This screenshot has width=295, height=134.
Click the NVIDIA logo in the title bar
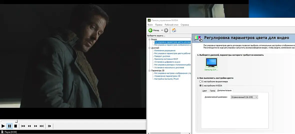[x=149, y=20]
